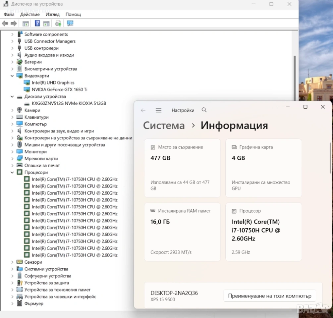The height and width of the screenshot is (318, 333).
Task: Open the Действие menu
Action: pyautogui.click(x=30, y=14)
